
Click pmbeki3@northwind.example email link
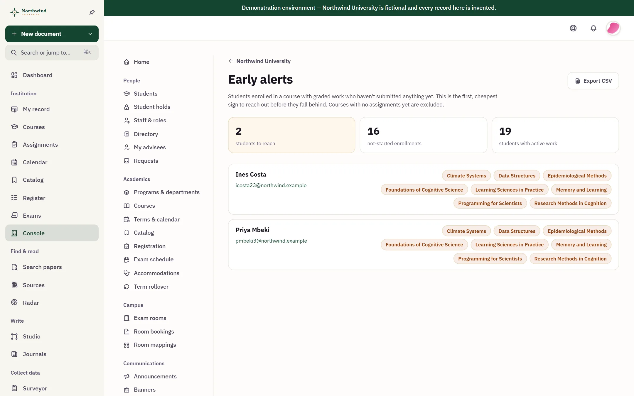pos(271,241)
